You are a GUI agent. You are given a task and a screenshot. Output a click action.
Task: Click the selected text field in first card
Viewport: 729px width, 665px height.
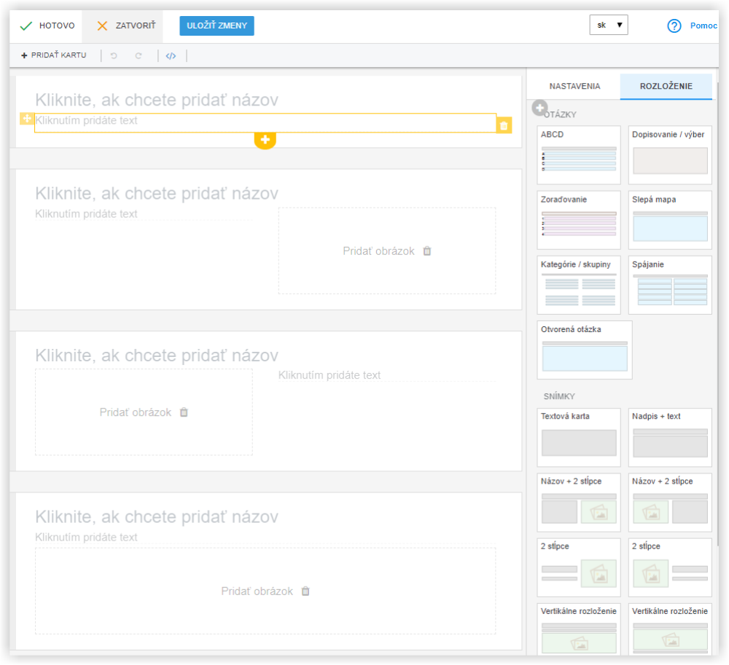265,122
